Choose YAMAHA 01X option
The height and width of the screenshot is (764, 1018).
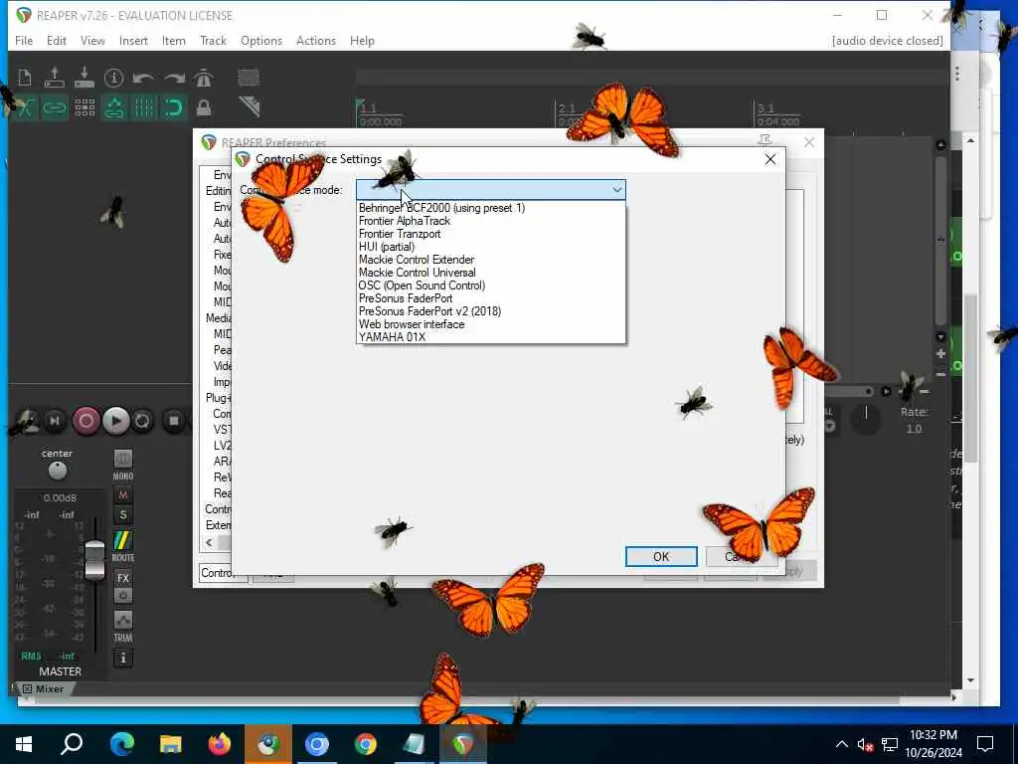point(491,337)
